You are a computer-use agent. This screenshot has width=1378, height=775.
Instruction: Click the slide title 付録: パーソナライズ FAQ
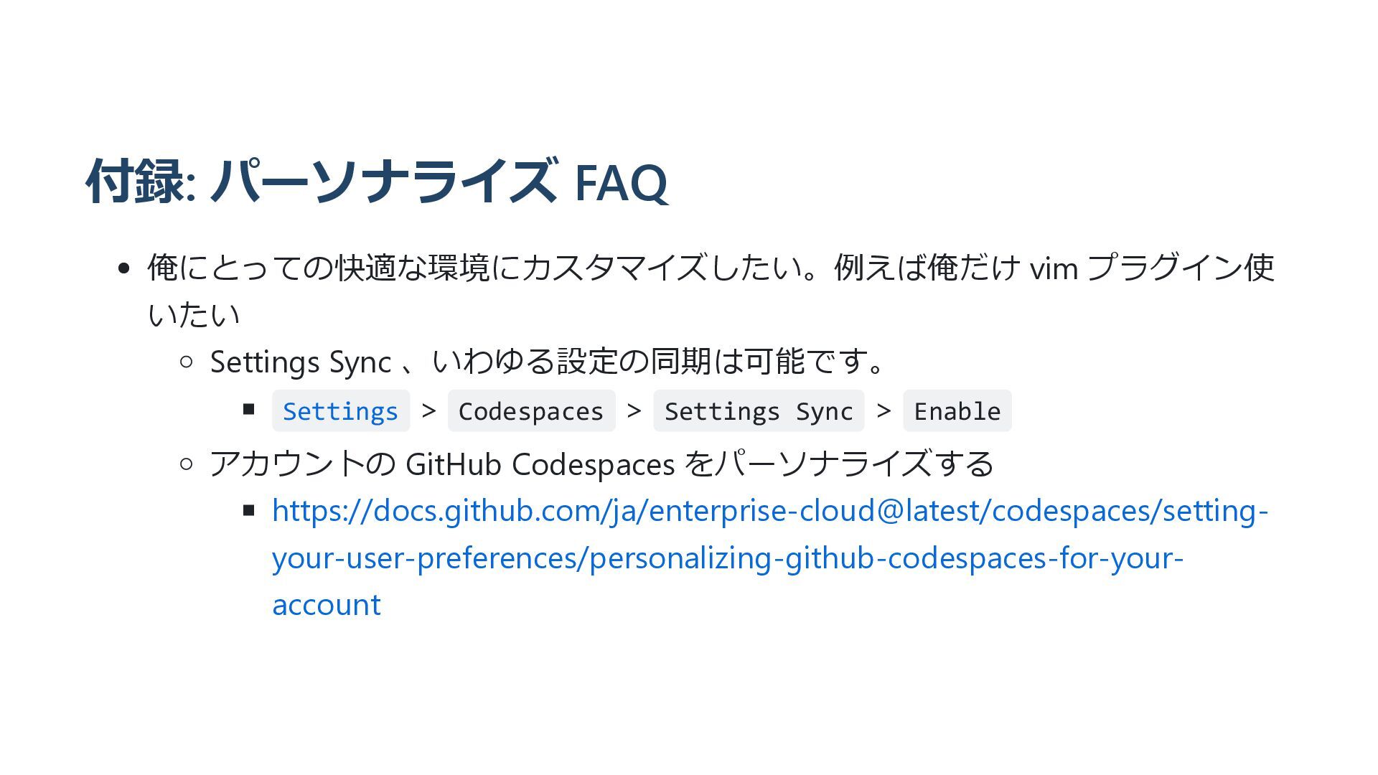(x=378, y=181)
